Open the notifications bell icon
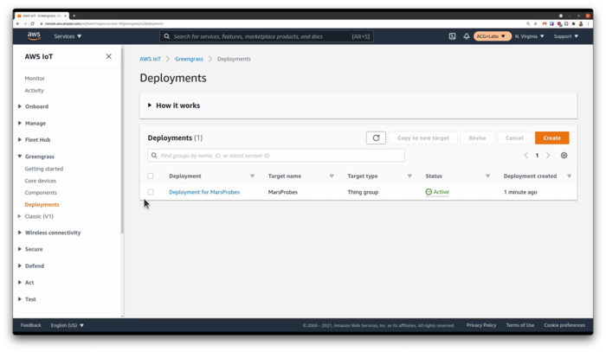This screenshot has height=352, width=606. [467, 36]
